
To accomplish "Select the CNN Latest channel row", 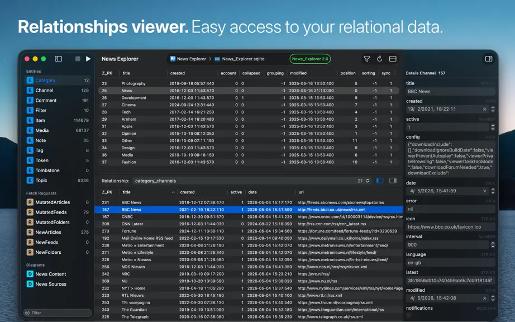I will pos(249,224).
